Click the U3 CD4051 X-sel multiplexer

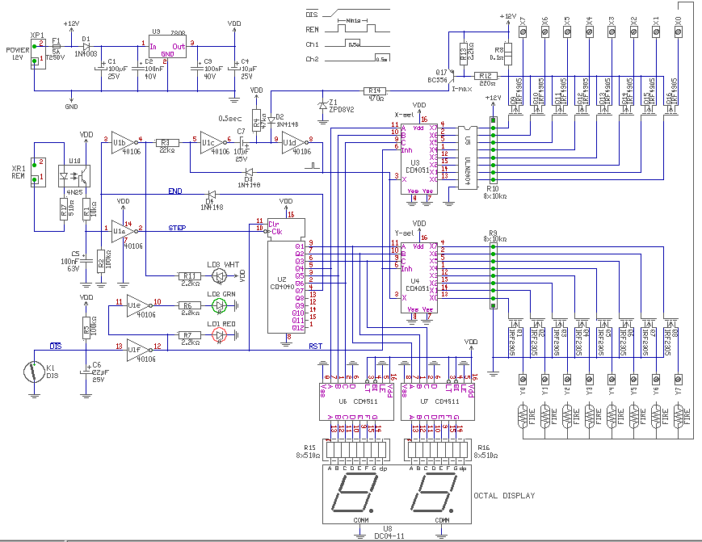(x=418, y=159)
